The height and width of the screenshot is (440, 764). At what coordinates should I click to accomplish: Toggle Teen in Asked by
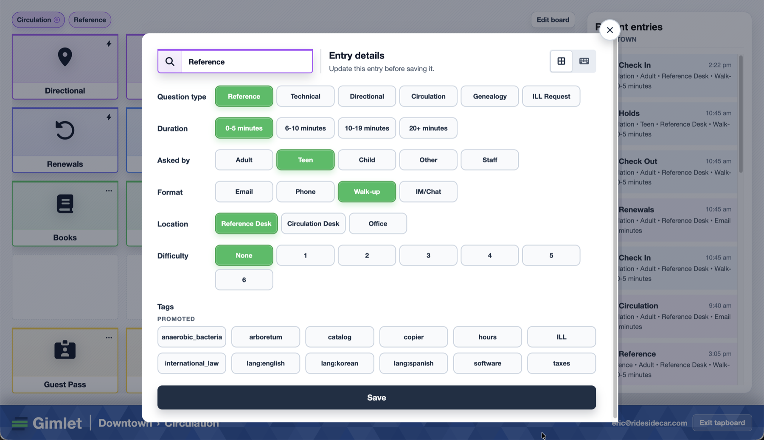tap(305, 160)
